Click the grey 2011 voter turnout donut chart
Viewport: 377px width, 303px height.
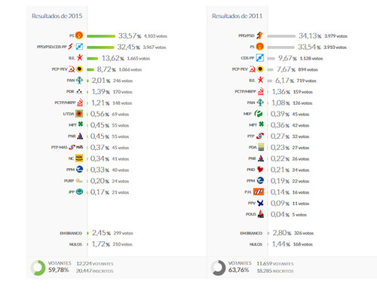[x=218, y=268]
